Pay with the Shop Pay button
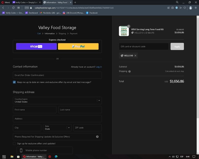 [x=36, y=46]
